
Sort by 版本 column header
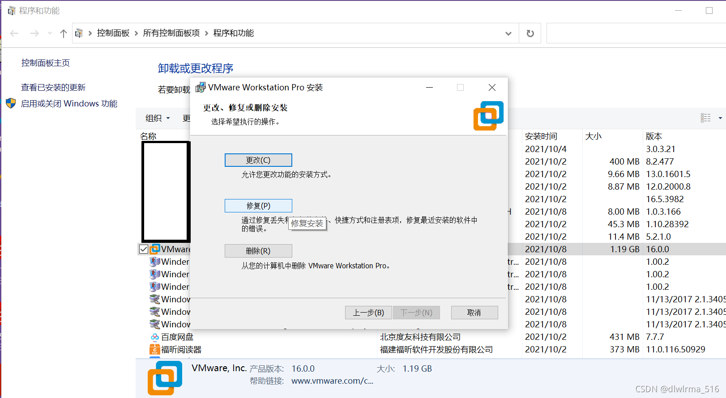(654, 136)
